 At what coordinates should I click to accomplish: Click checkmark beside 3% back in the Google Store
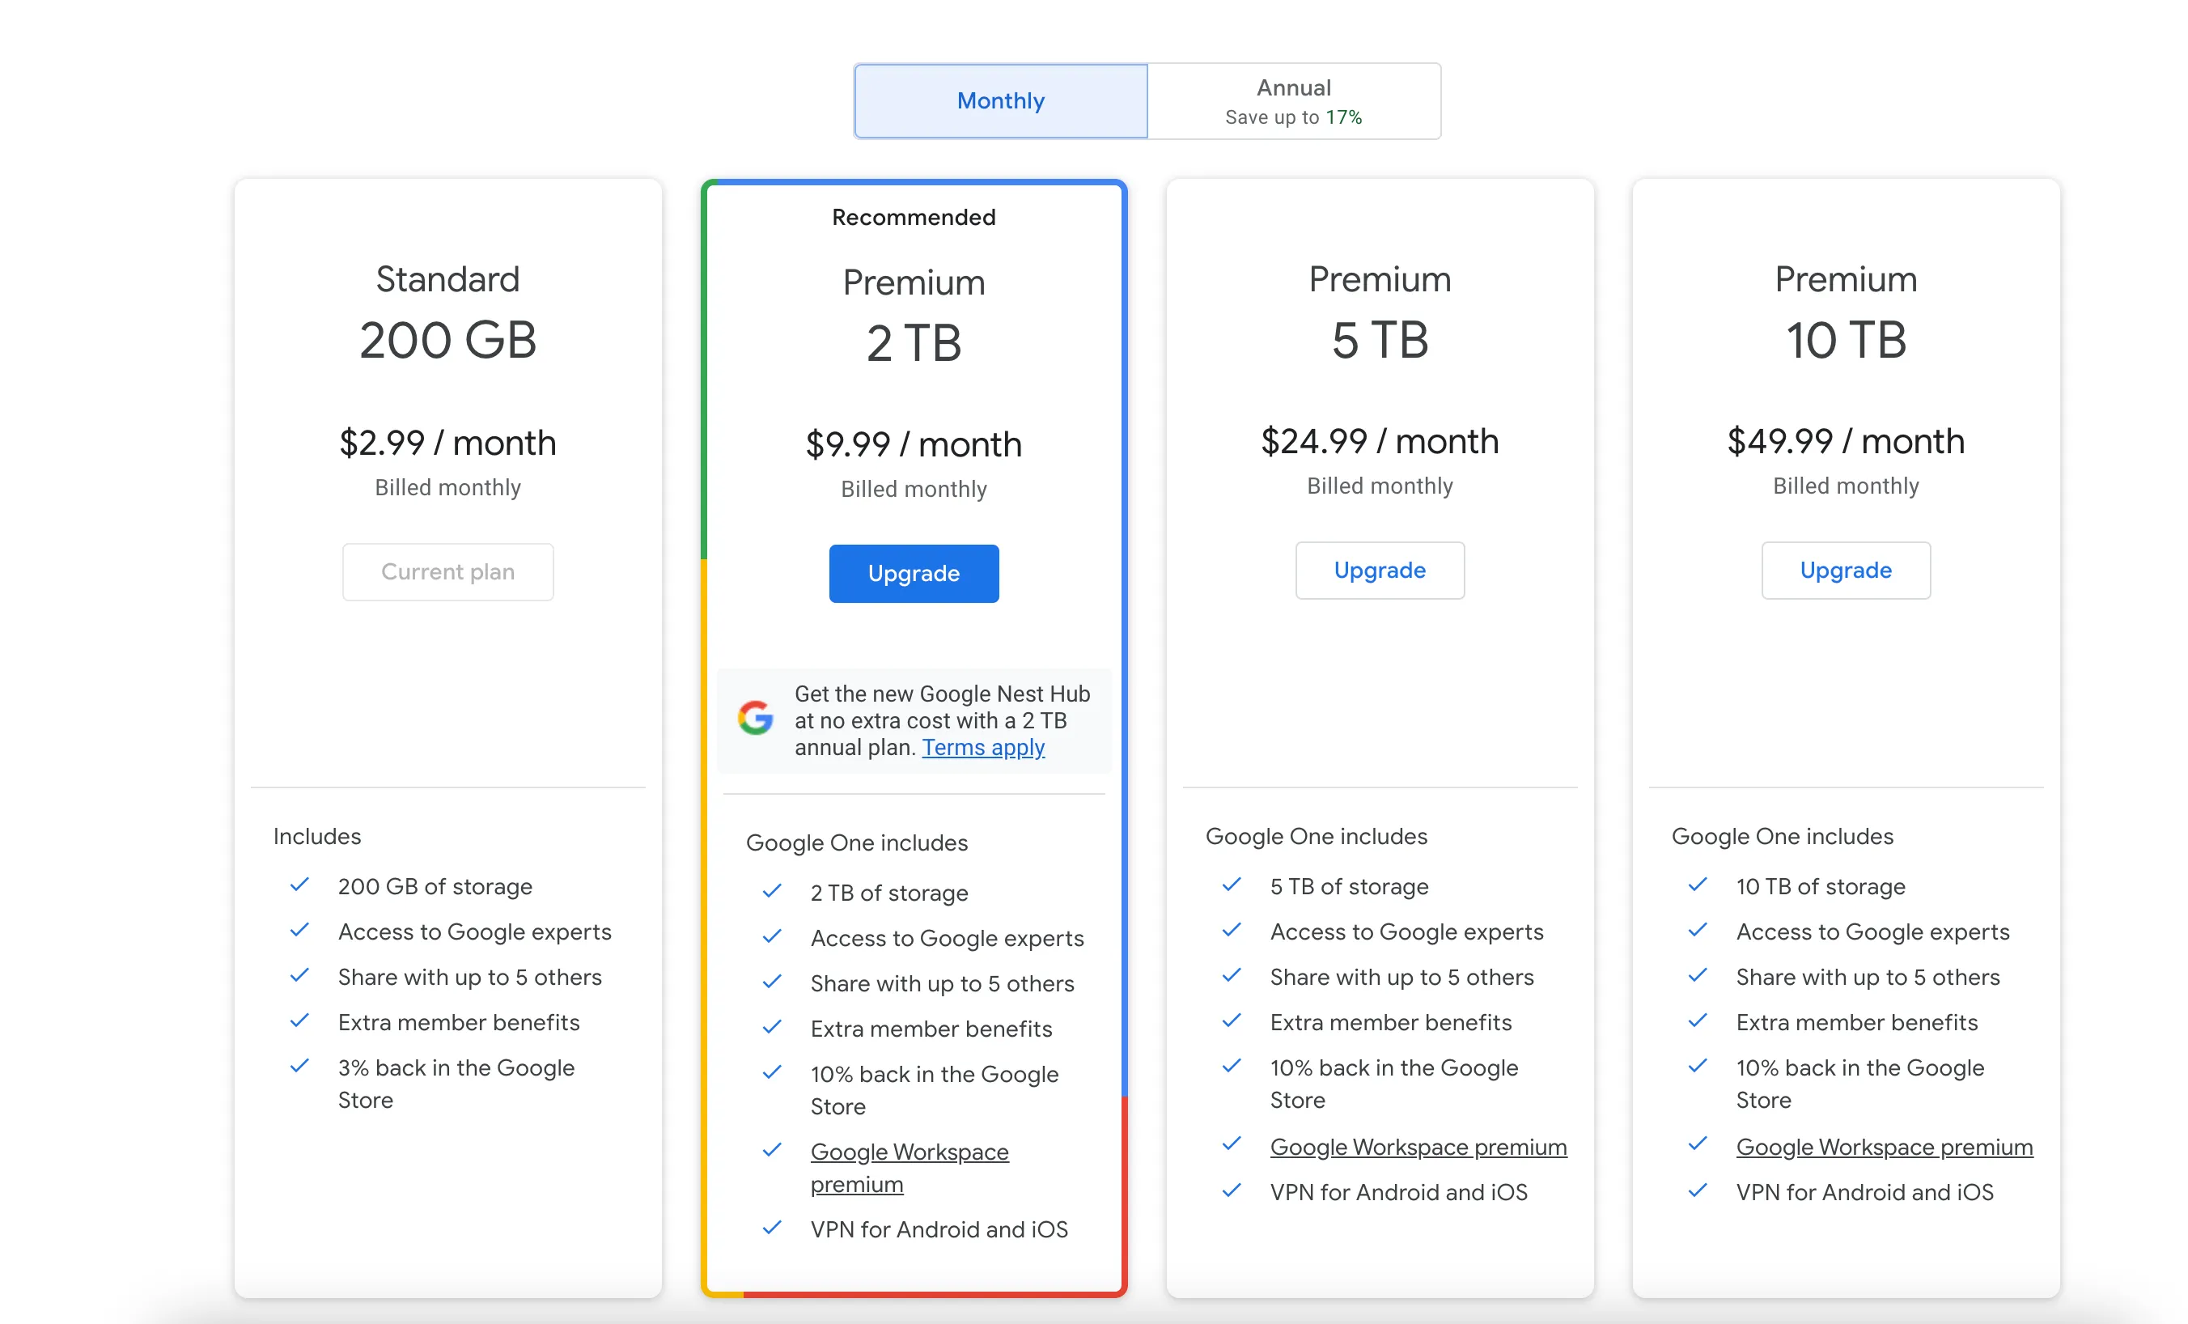click(x=300, y=1066)
